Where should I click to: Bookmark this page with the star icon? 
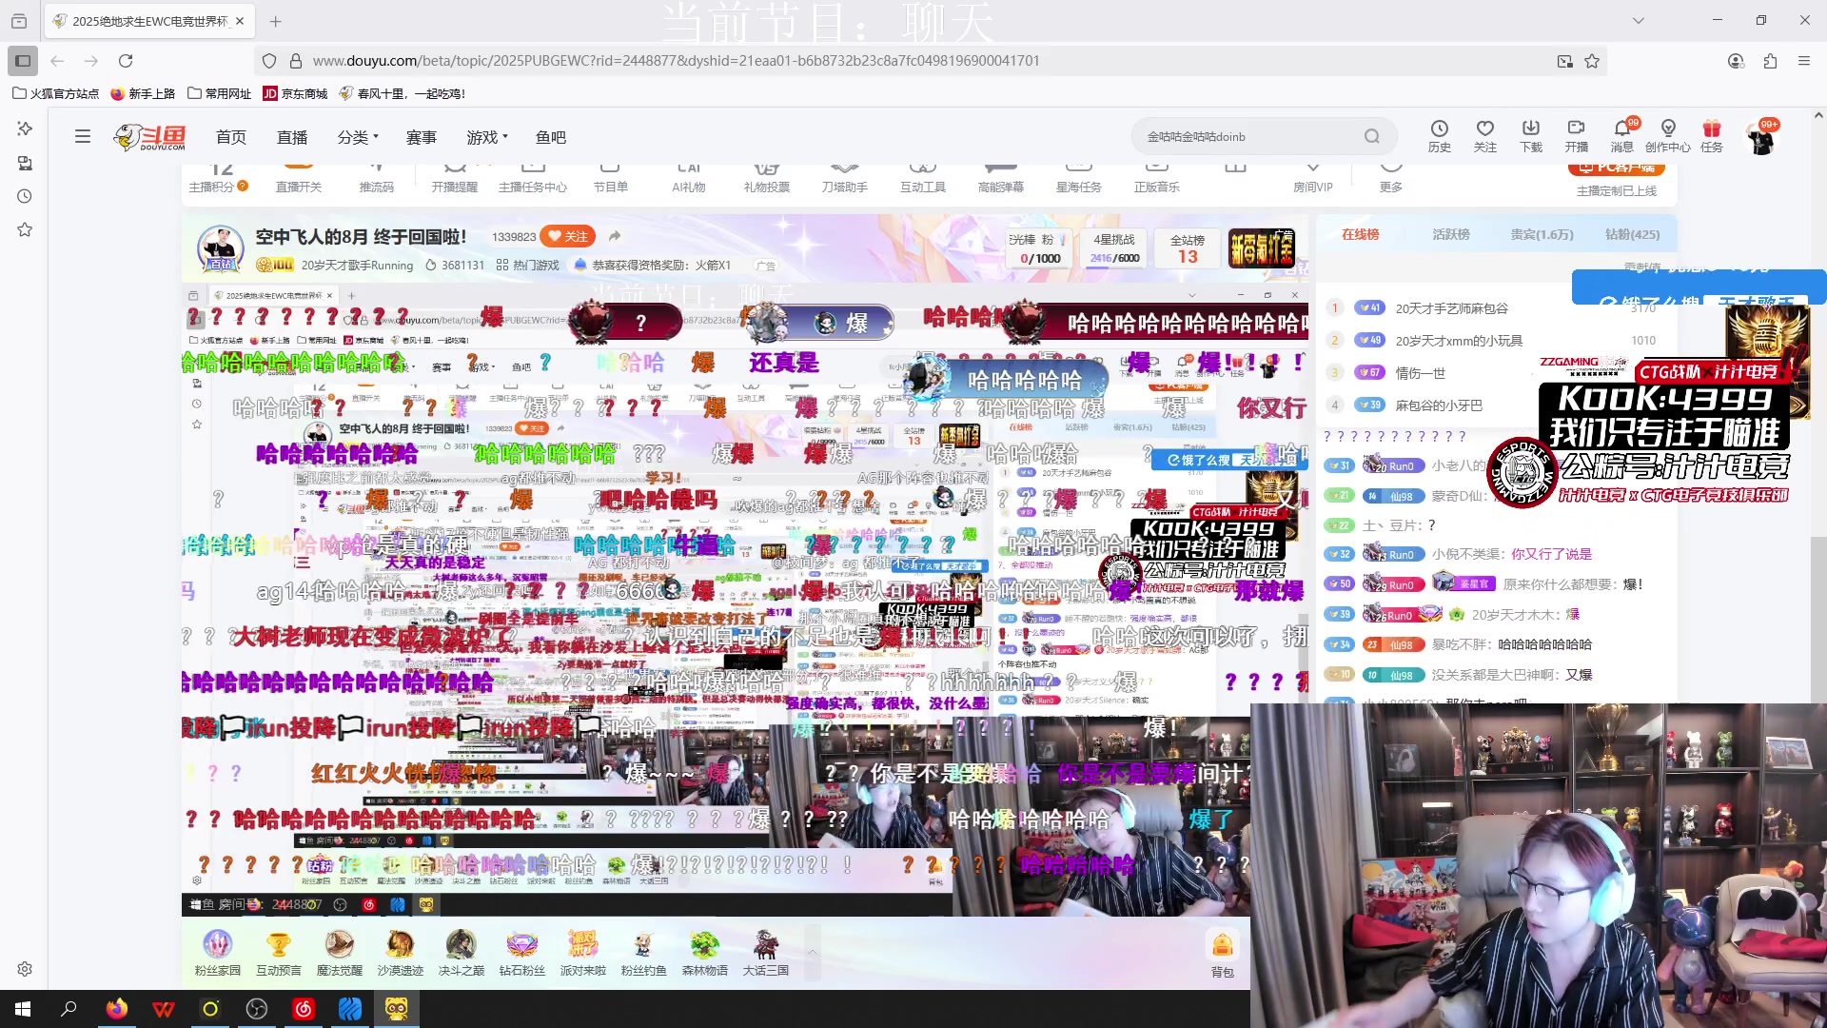[1592, 61]
